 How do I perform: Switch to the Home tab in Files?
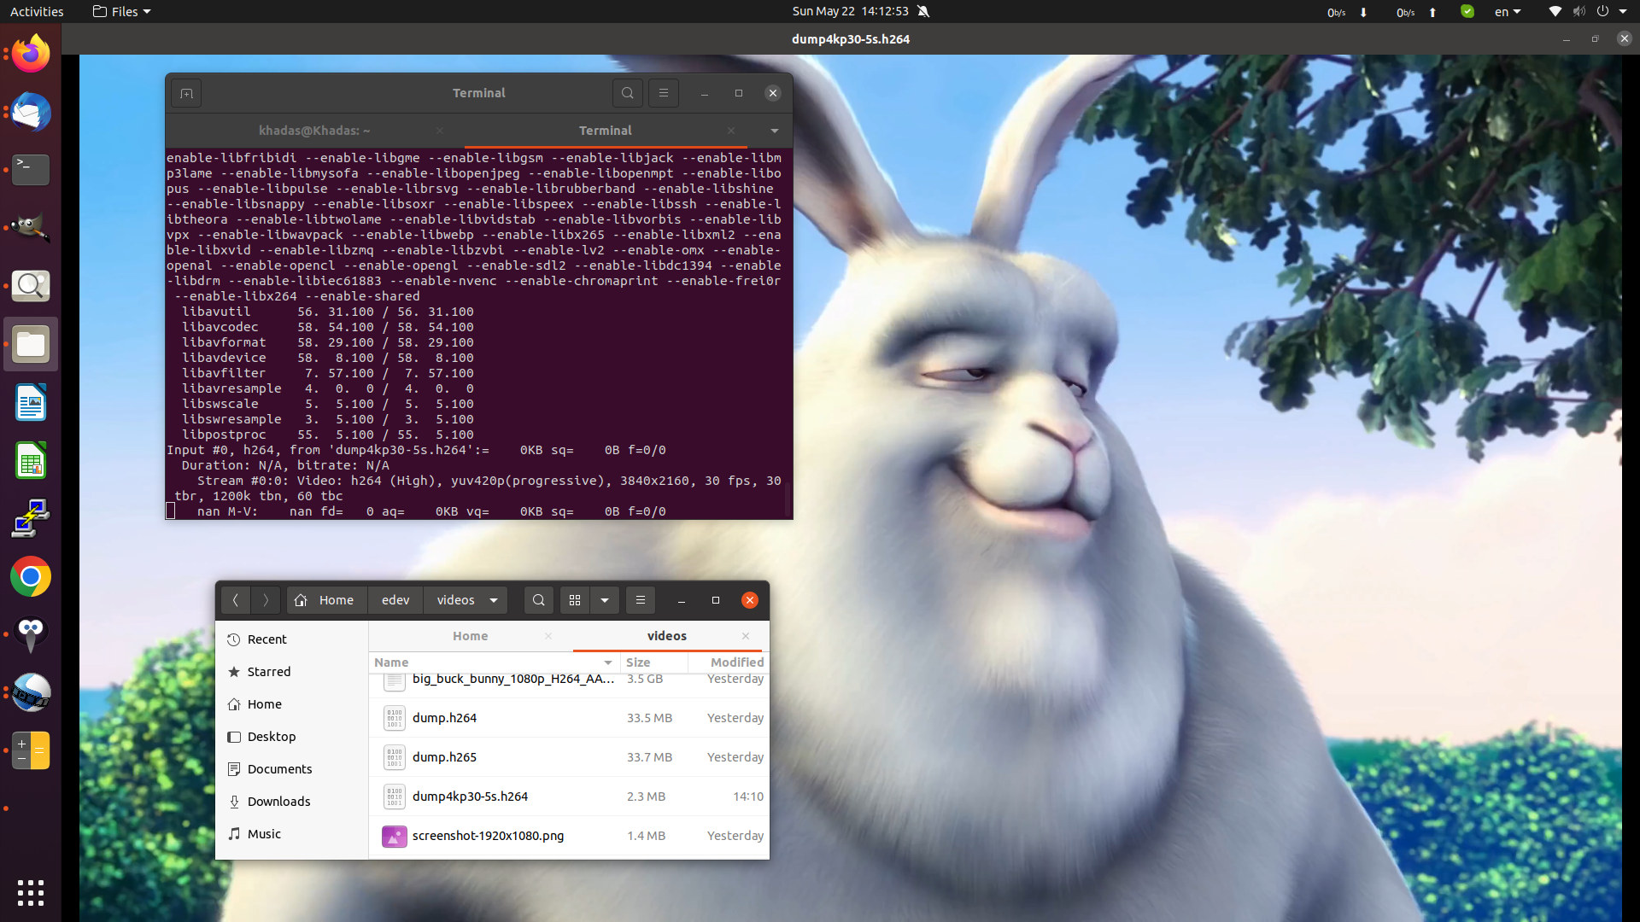tap(470, 636)
